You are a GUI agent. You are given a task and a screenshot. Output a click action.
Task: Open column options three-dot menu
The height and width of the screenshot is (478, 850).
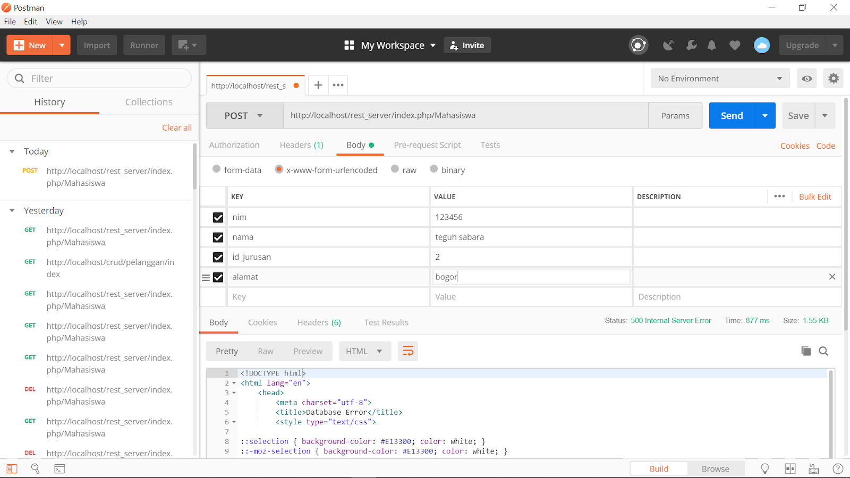[x=779, y=197]
